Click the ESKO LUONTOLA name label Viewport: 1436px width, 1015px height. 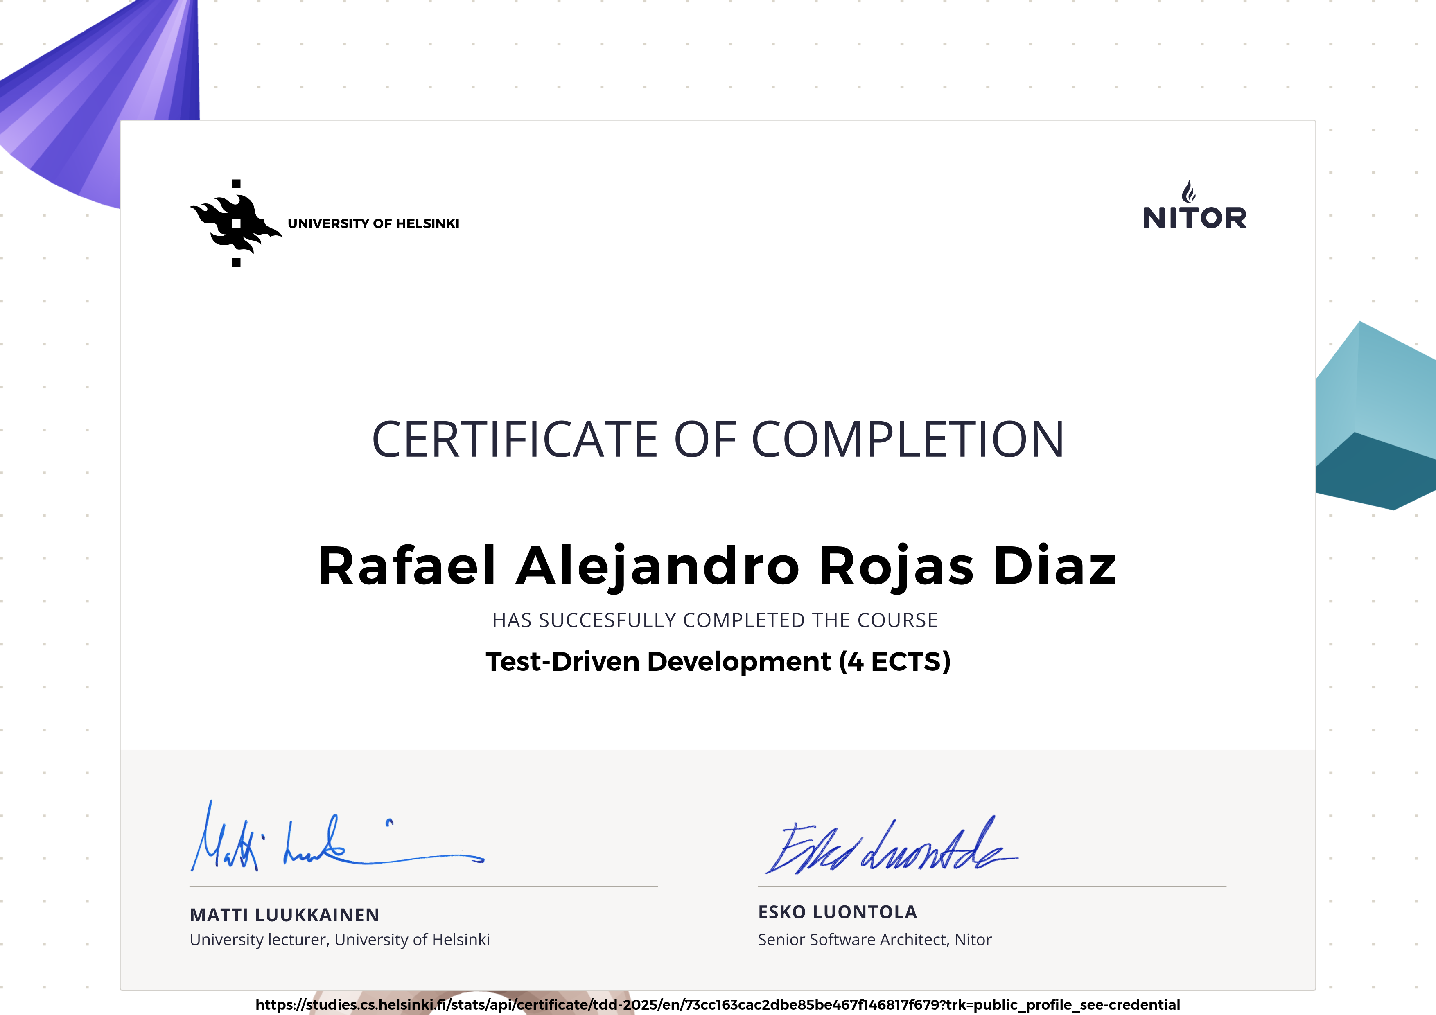point(838,912)
